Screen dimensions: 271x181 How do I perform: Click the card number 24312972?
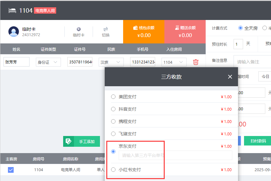(31, 35)
